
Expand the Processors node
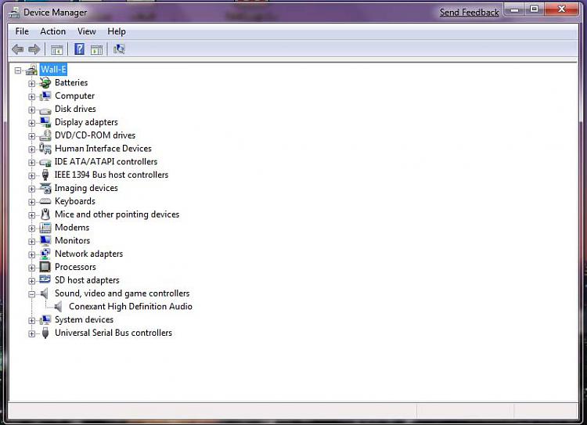32,268
